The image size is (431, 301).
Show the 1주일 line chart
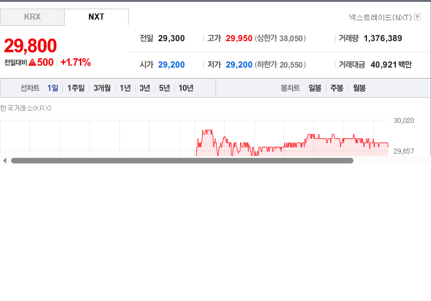[76, 88]
